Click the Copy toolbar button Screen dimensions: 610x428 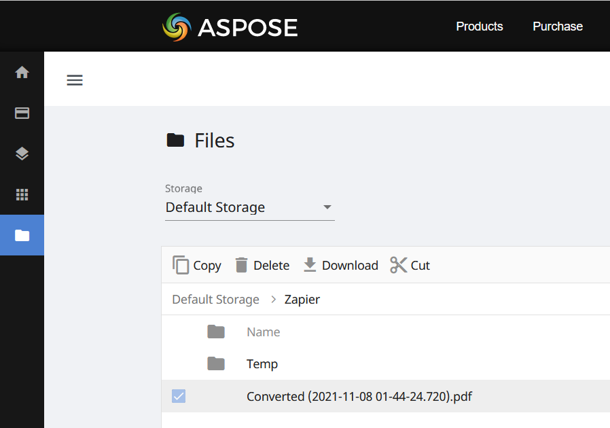197,265
